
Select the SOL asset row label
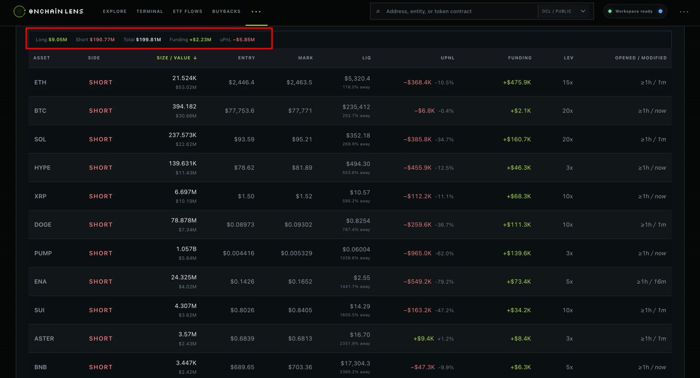pos(40,139)
